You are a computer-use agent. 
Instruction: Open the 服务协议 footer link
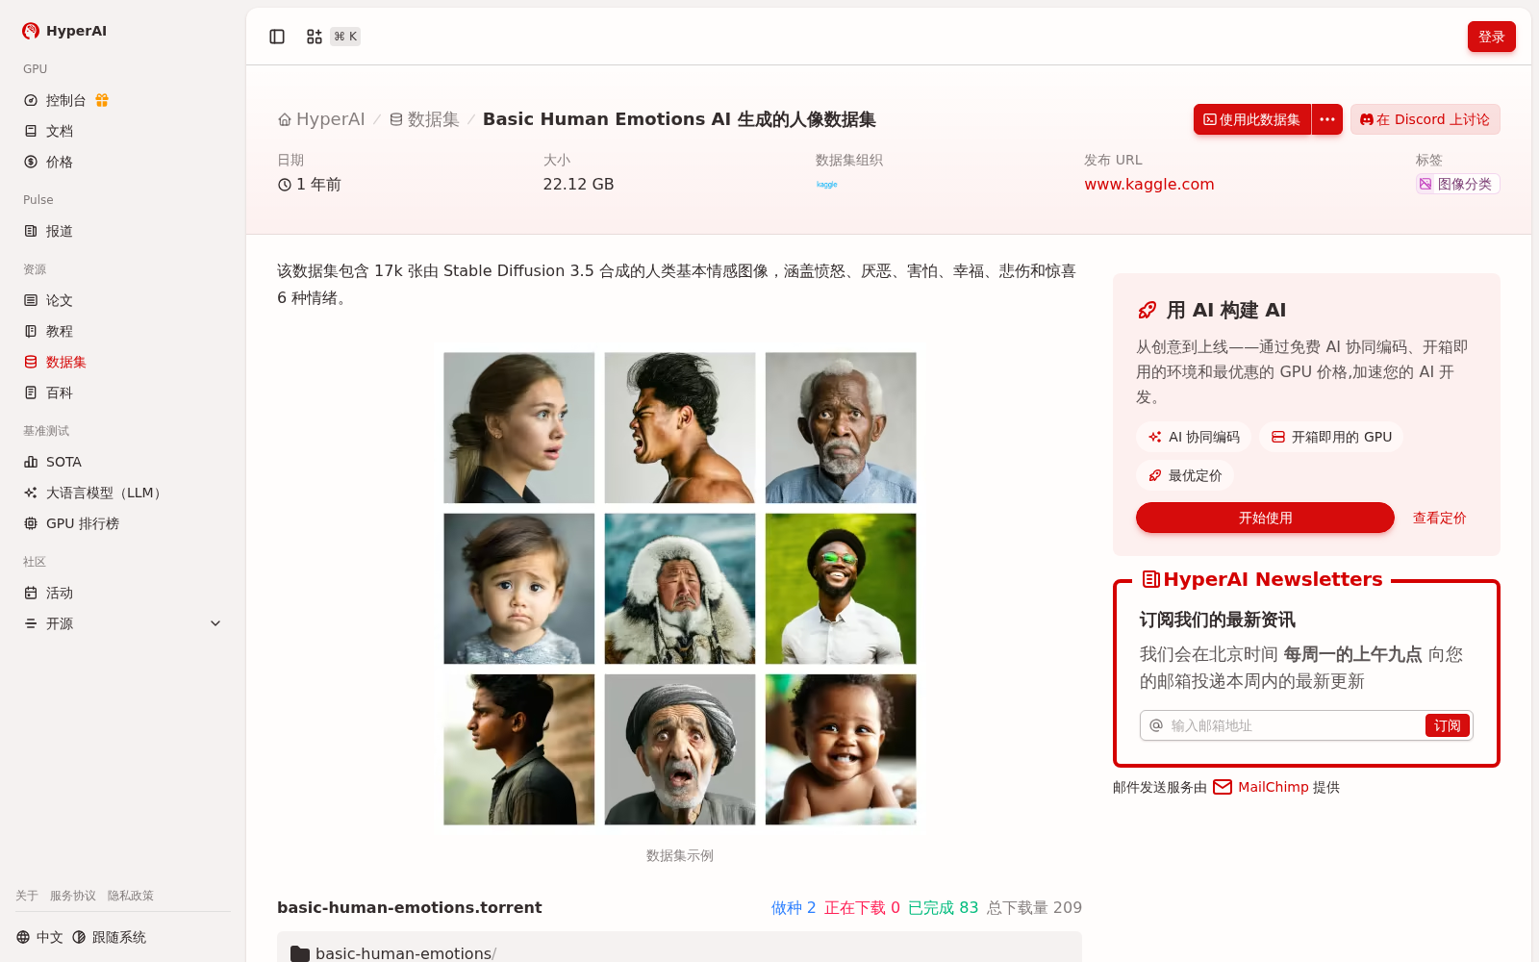click(x=73, y=896)
